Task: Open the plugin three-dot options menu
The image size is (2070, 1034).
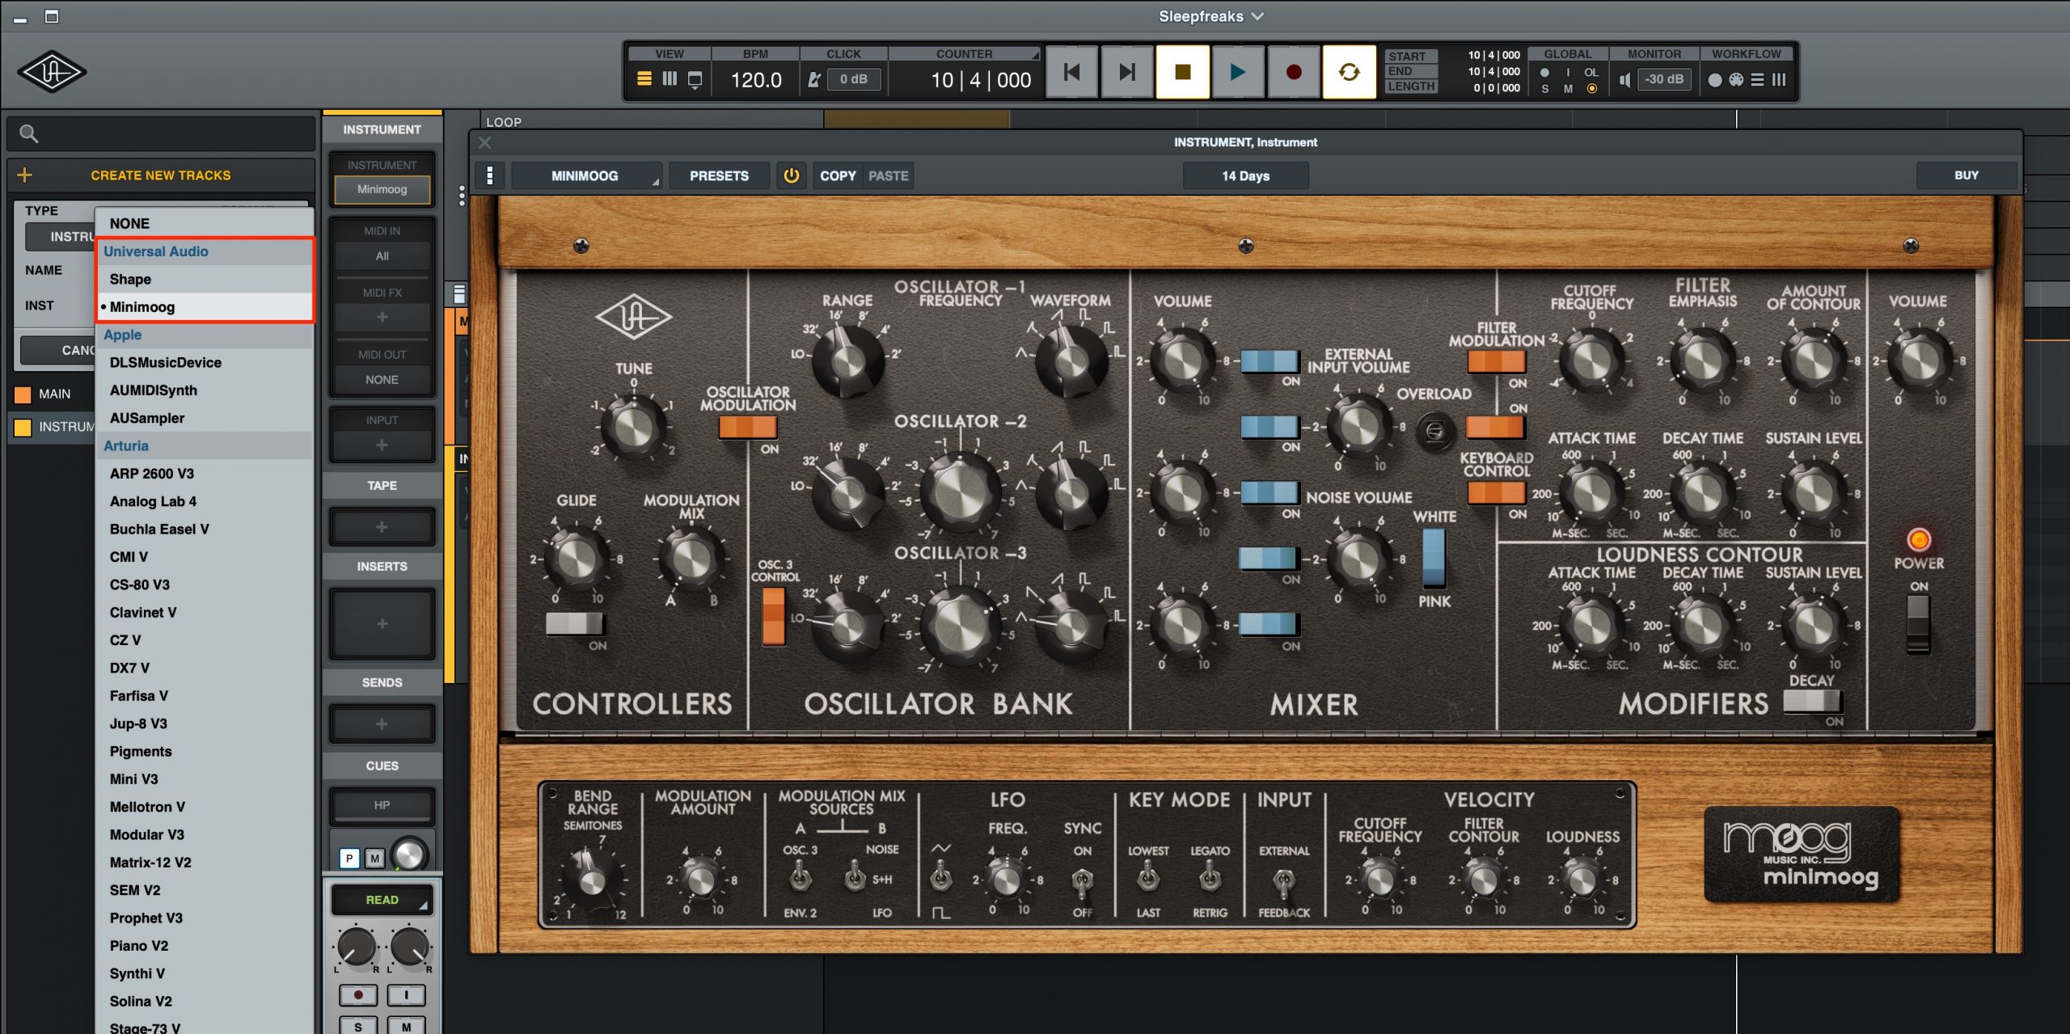Action: point(489,175)
